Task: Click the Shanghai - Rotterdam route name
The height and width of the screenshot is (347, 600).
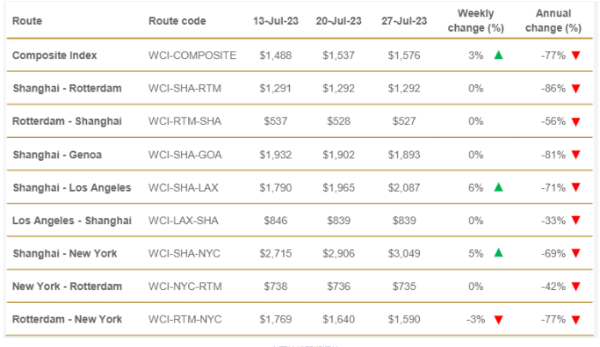Action: 68,89
